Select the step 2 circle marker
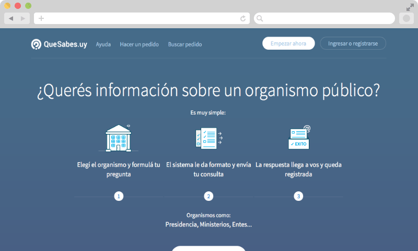The height and width of the screenshot is (251, 418). click(208, 197)
